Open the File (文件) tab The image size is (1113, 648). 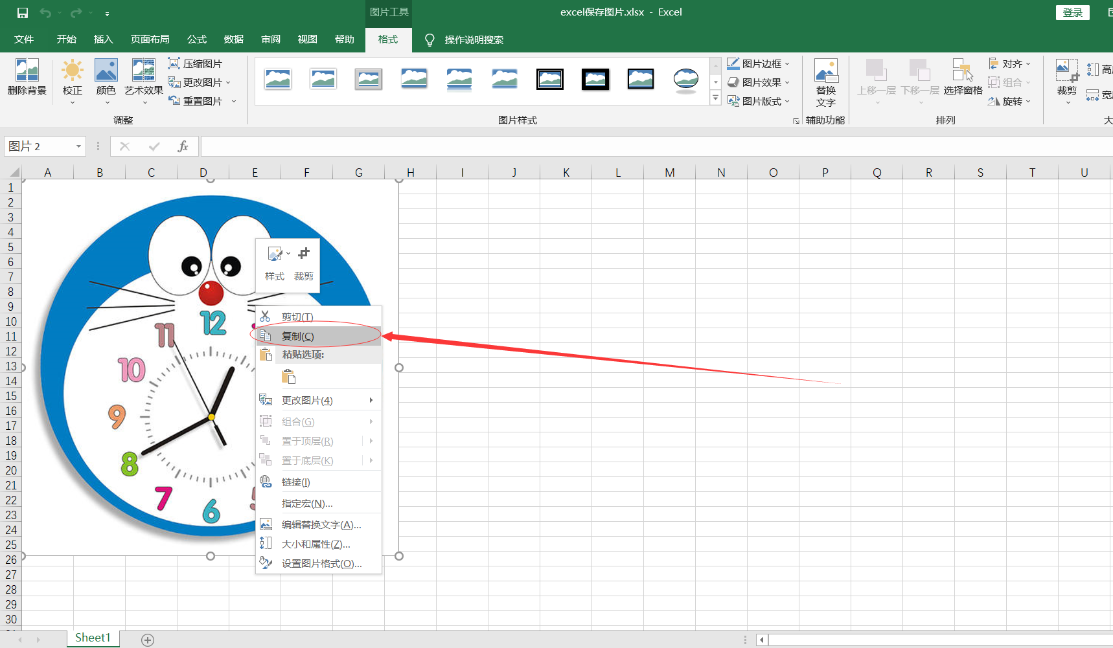(24, 39)
